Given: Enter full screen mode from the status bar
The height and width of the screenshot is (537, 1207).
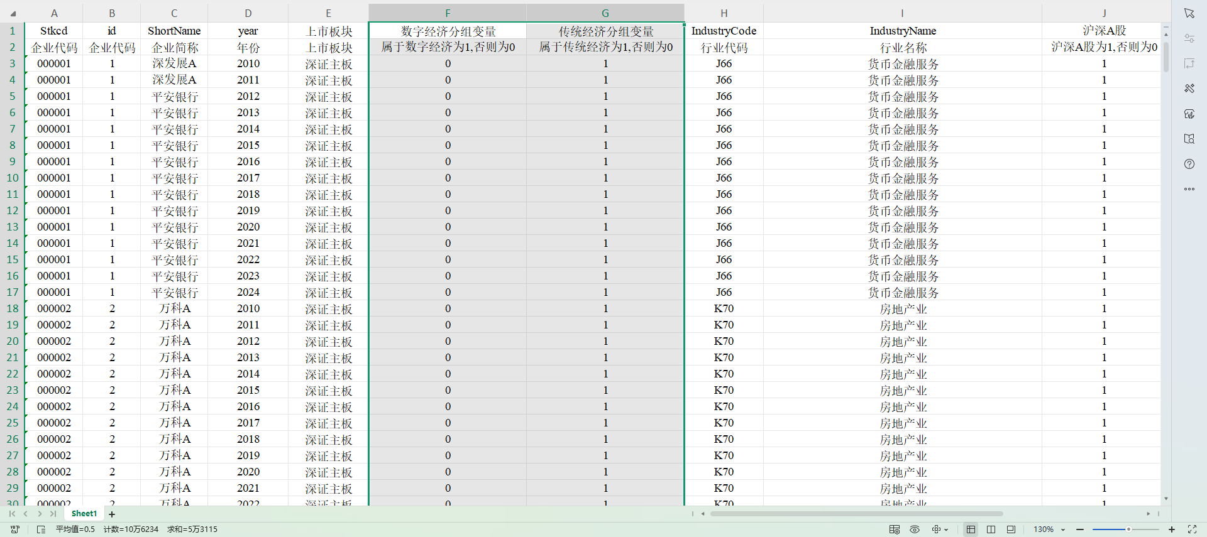Looking at the screenshot, I should point(1192,529).
